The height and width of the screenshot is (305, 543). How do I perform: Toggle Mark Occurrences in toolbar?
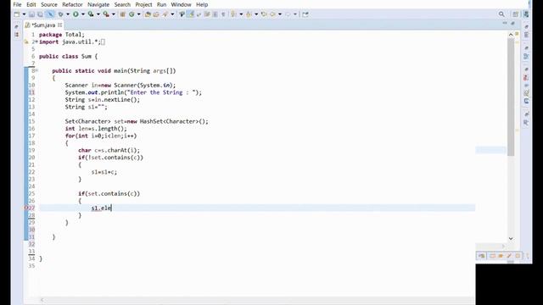[190, 14]
